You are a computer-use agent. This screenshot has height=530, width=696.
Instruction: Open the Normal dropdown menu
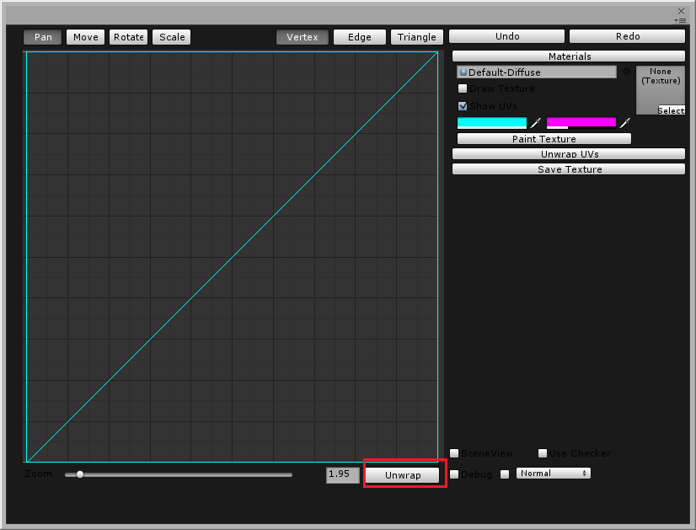point(553,474)
